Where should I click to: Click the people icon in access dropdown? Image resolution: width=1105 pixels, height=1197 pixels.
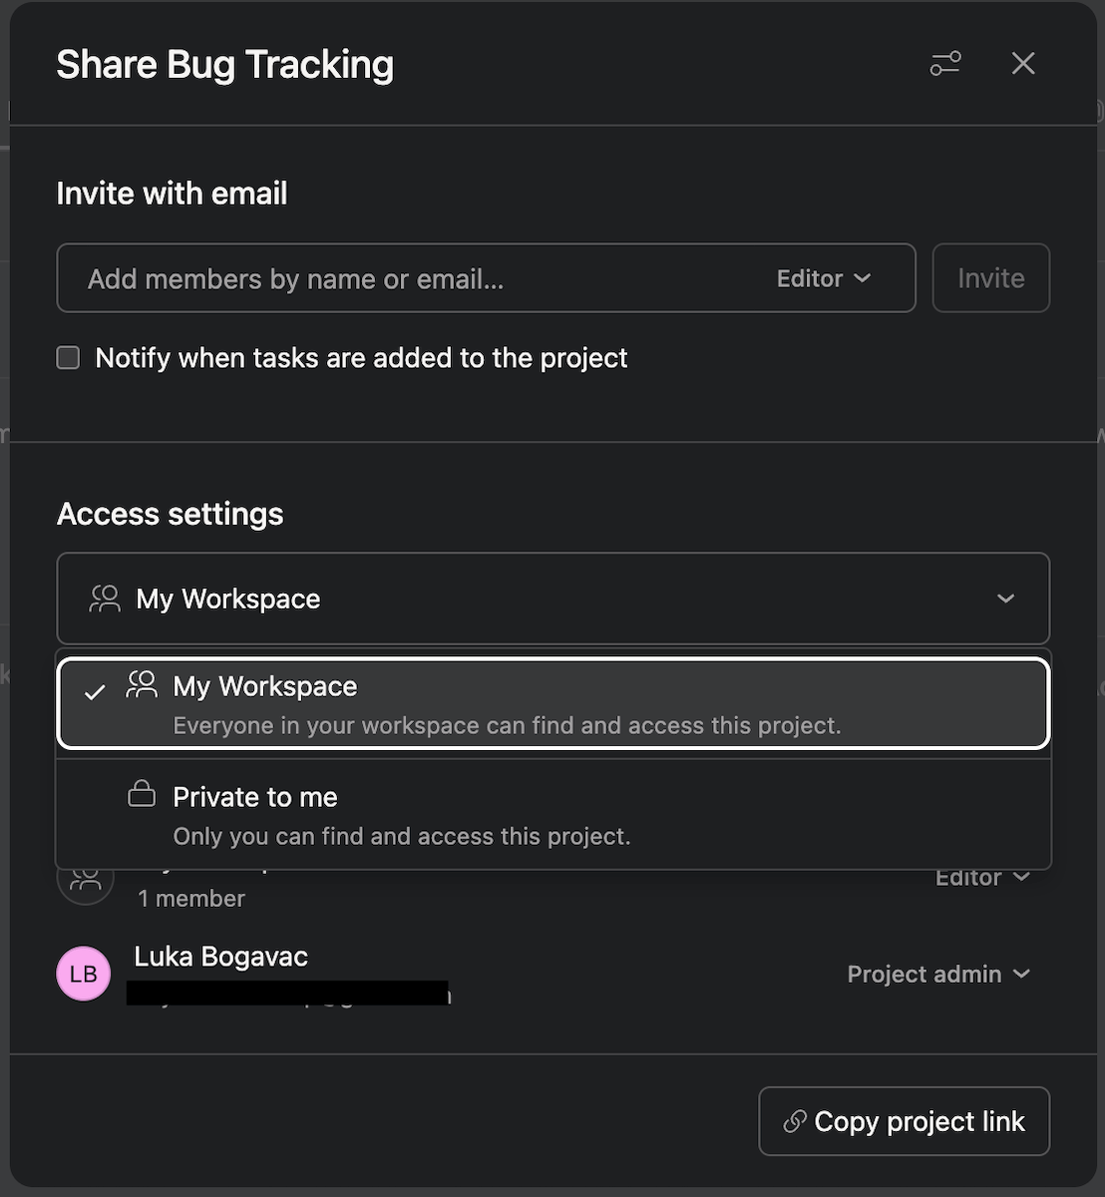105,598
